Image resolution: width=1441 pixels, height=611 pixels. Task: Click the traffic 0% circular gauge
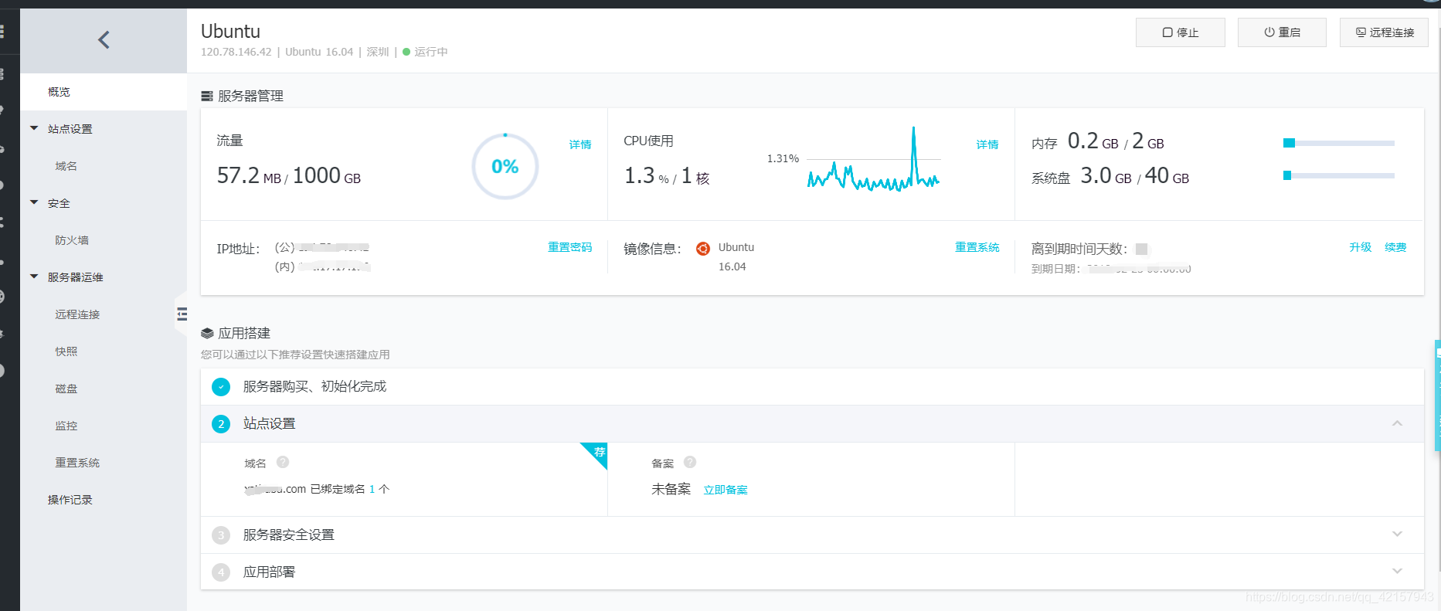[x=505, y=166]
